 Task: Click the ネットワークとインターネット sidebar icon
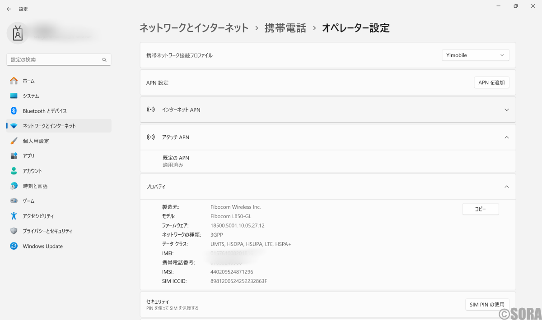click(x=14, y=126)
